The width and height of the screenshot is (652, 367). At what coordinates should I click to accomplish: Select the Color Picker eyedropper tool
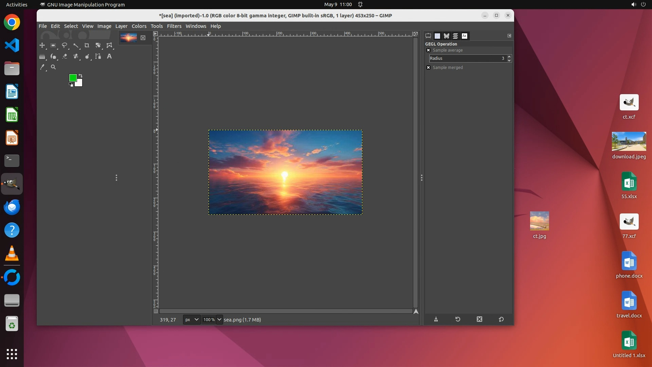pyautogui.click(x=42, y=67)
